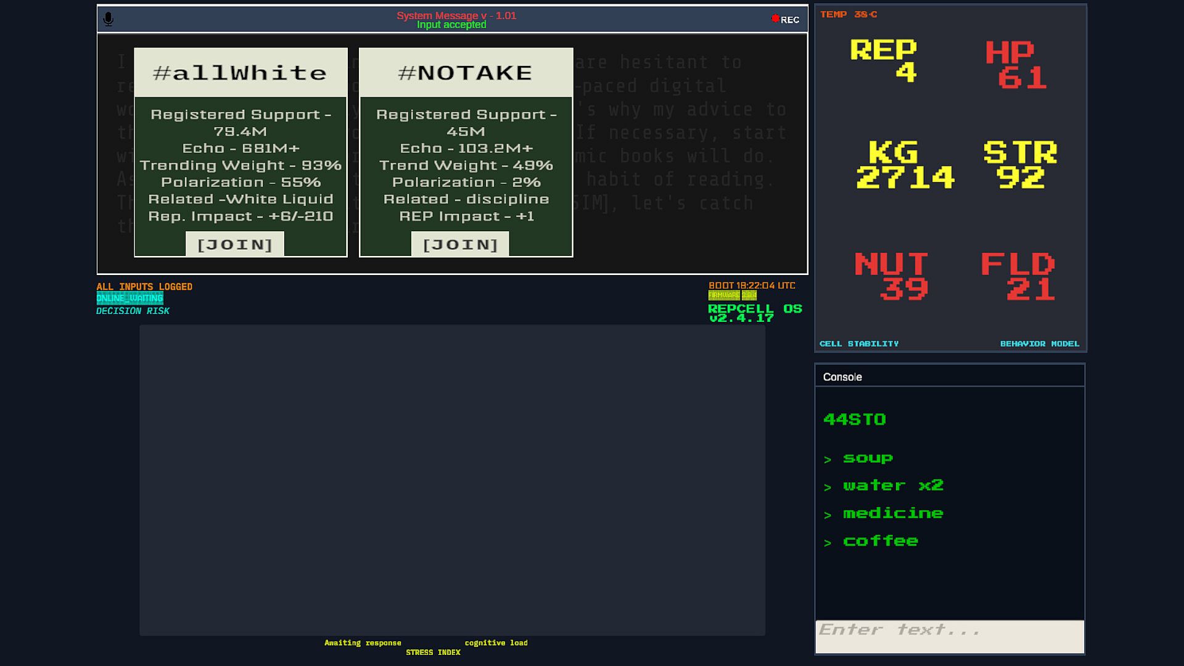The image size is (1184, 666).
Task: Click the red REC recording indicator
Action: (785, 19)
